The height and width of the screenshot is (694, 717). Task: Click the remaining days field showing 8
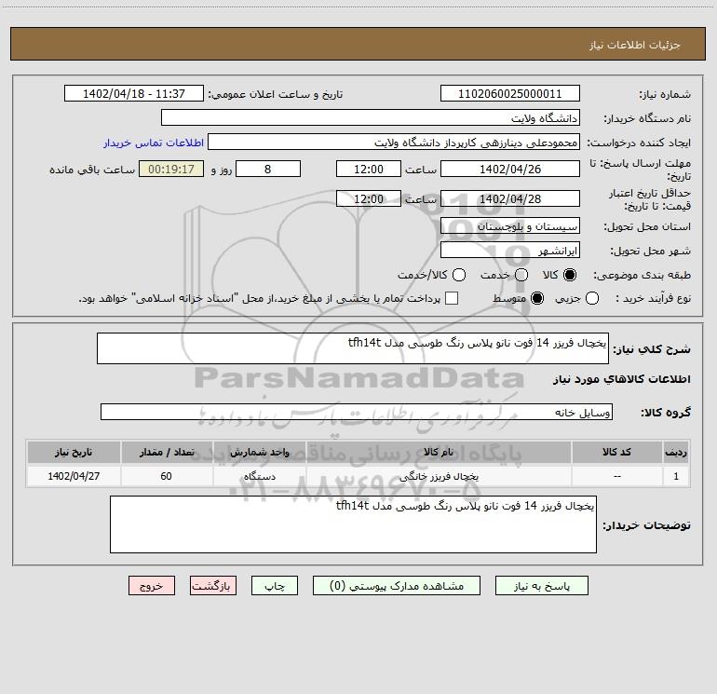pyautogui.click(x=268, y=169)
